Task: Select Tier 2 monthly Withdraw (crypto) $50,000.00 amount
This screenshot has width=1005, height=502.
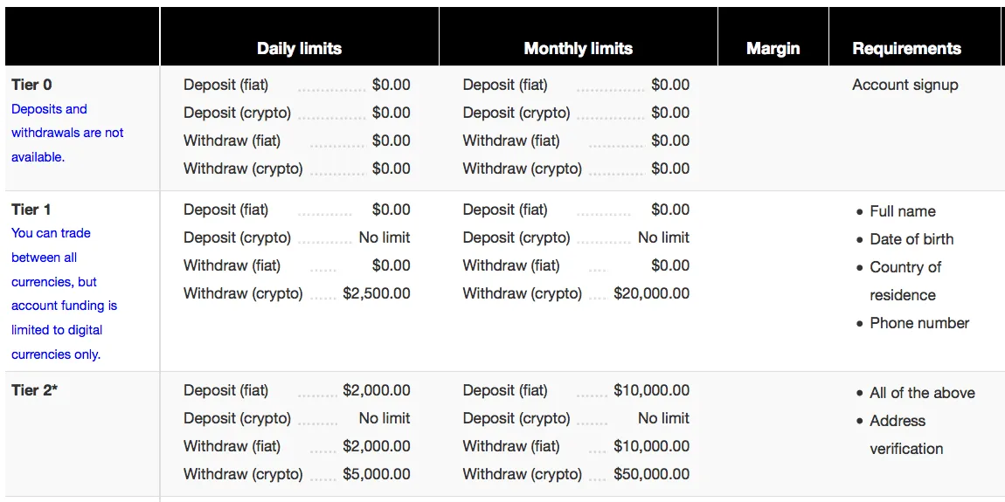Action: pos(651,474)
